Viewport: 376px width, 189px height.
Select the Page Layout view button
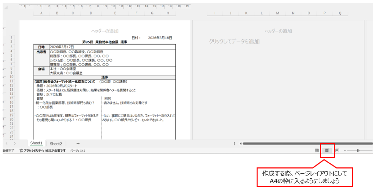coord(326,151)
